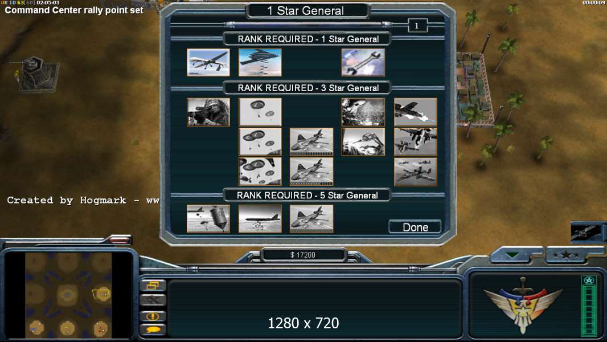
Task: Open the communicator chat bubble button
Action: point(153,330)
